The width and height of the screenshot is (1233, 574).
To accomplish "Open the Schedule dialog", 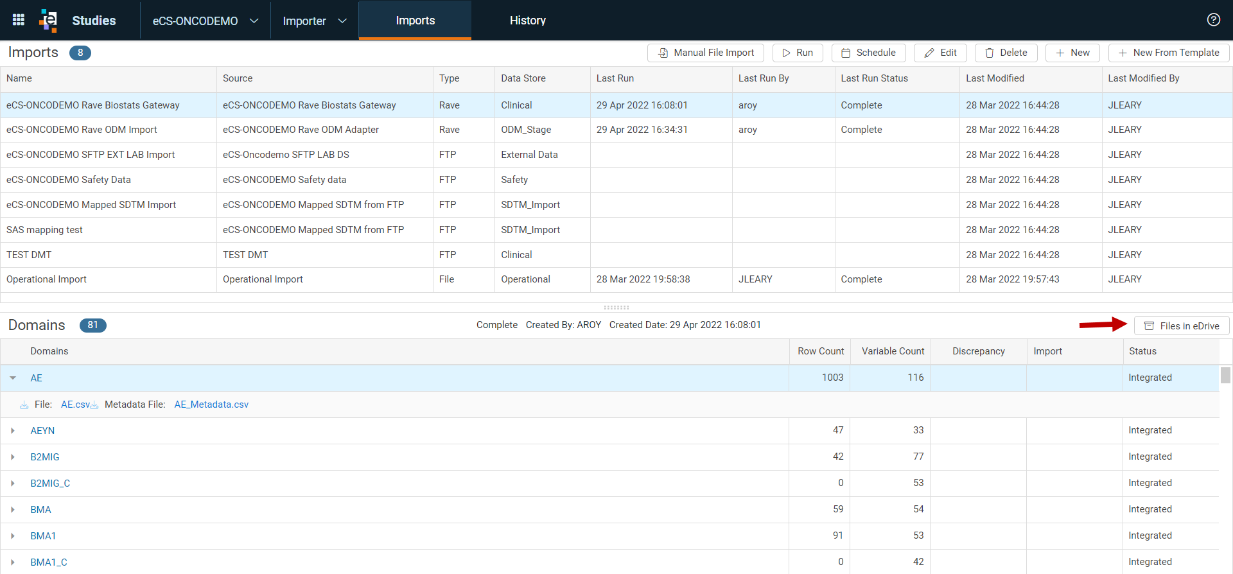I will (x=868, y=53).
